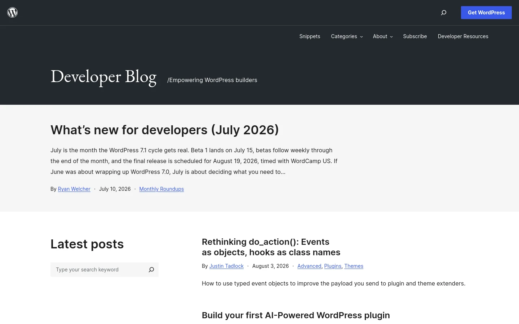This screenshot has width=519, height=324.
Task: Click the excerpt starting "July is the month"
Action: click(x=194, y=161)
